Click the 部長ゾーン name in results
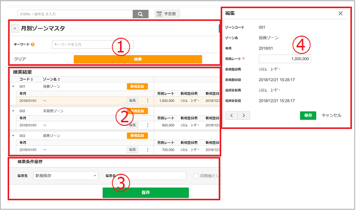 [51, 136]
